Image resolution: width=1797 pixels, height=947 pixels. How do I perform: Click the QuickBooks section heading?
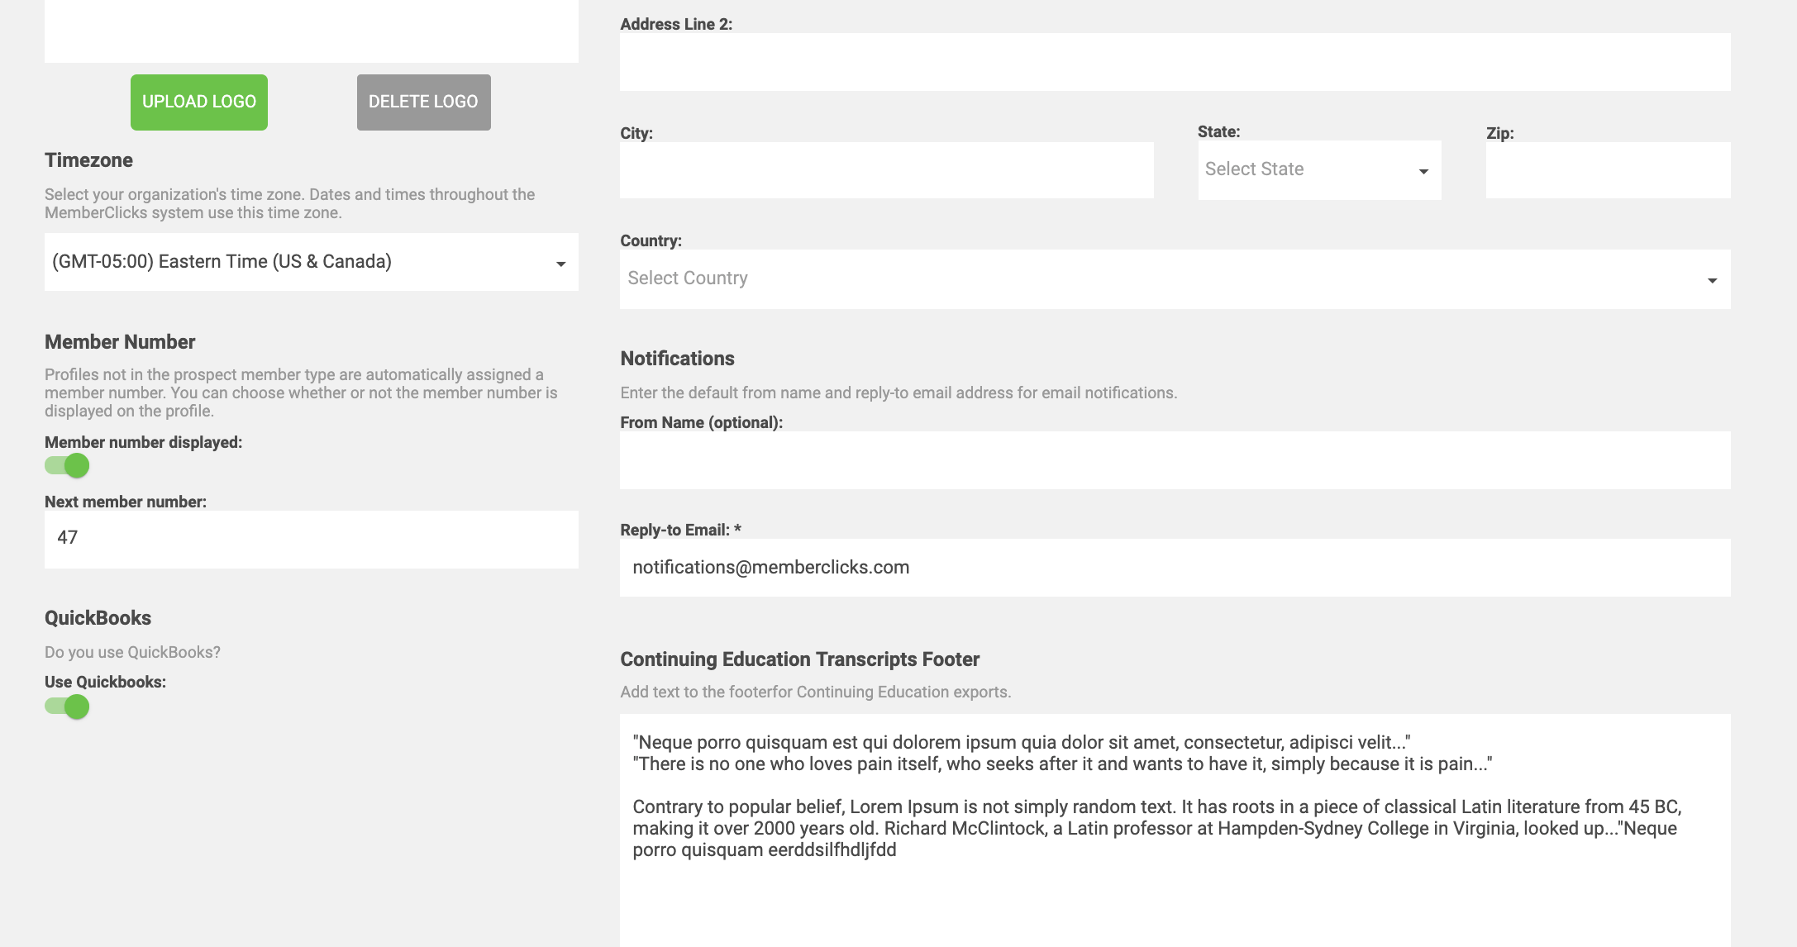pos(98,618)
